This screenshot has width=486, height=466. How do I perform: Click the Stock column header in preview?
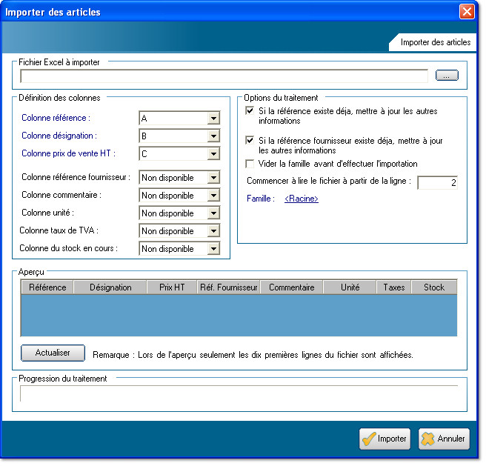433,287
